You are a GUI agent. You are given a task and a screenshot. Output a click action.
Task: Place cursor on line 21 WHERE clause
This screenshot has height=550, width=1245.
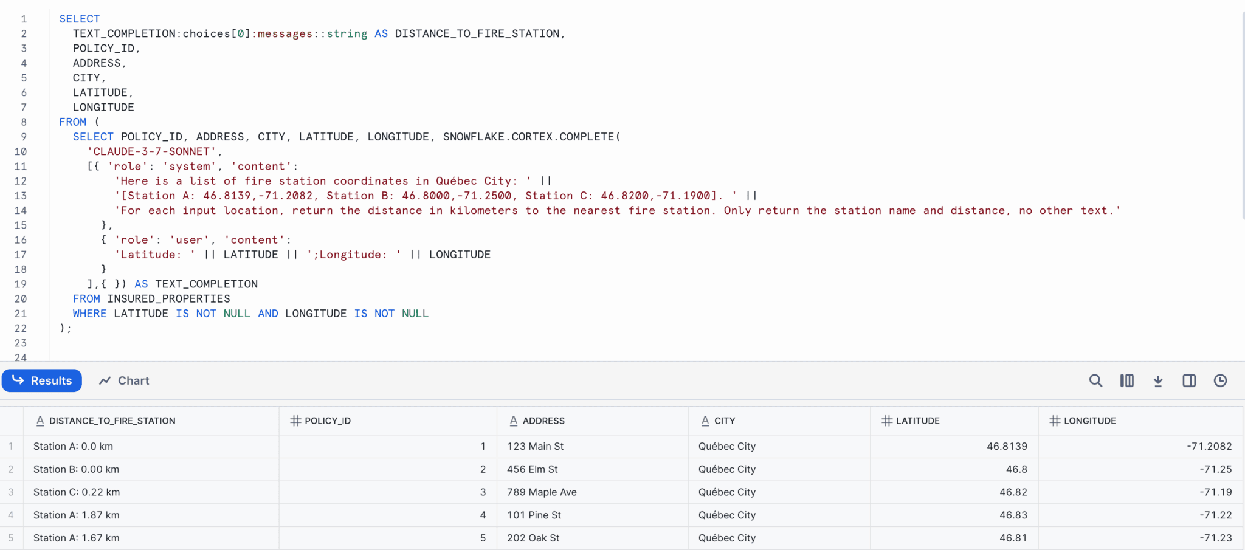(250, 314)
